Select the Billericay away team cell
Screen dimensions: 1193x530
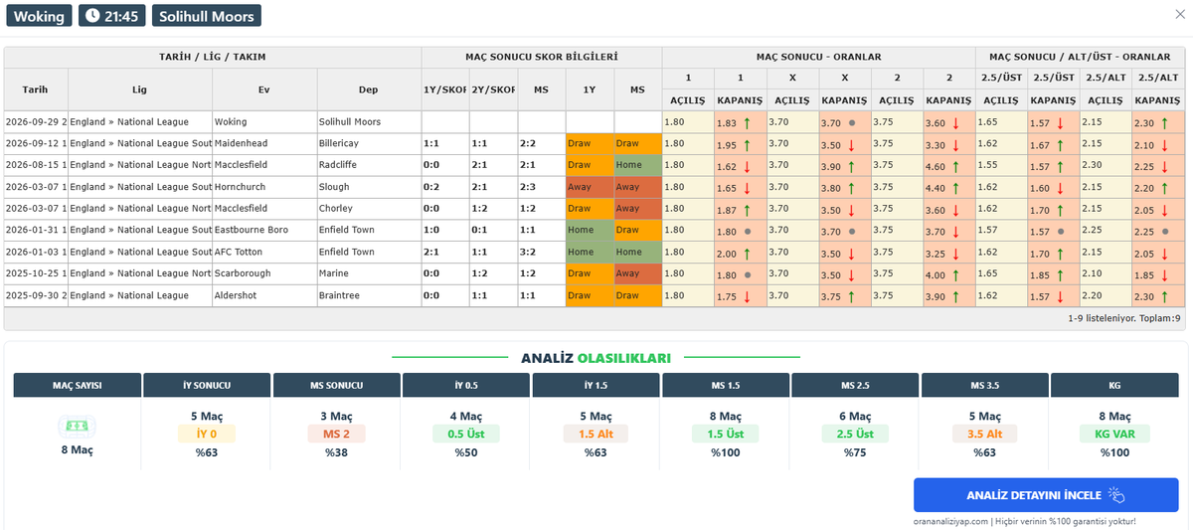[x=369, y=144]
